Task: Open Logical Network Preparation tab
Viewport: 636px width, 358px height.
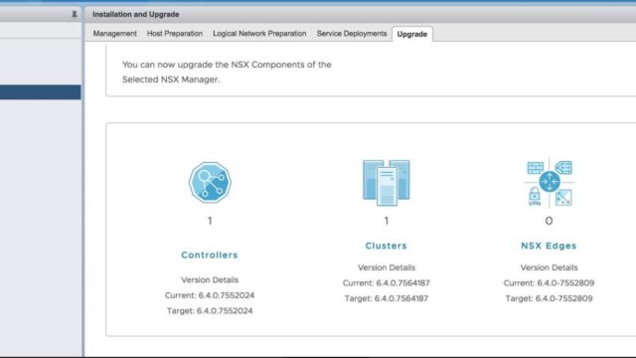Action: pos(259,33)
